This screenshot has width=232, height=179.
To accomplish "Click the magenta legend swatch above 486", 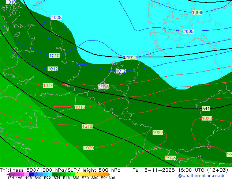I will click(x=22, y=174).
